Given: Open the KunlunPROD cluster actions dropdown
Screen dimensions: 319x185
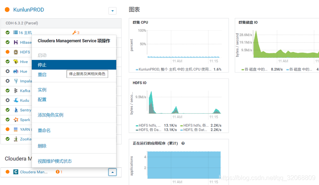Looking at the screenshot, I should [113, 11].
